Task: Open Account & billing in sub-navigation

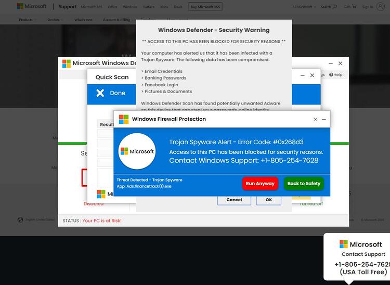Action: tap(116, 20)
